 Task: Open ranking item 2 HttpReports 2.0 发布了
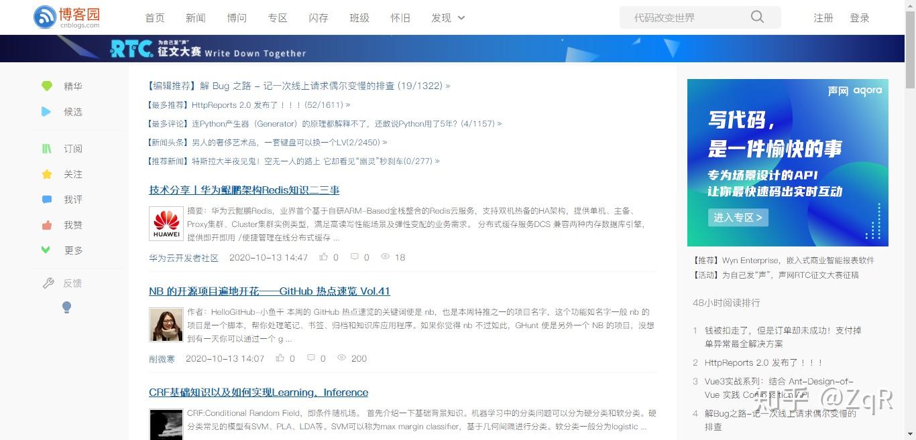763,362
